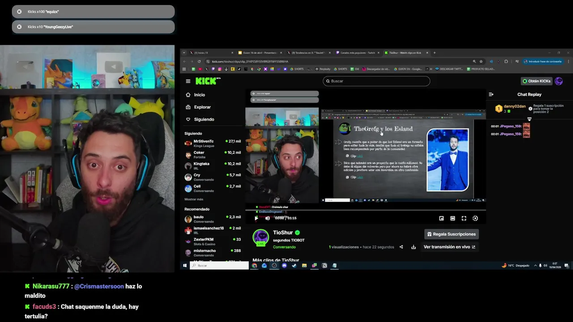Open baulo recommended channel
The image size is (573, 322).
click(213, 219)
